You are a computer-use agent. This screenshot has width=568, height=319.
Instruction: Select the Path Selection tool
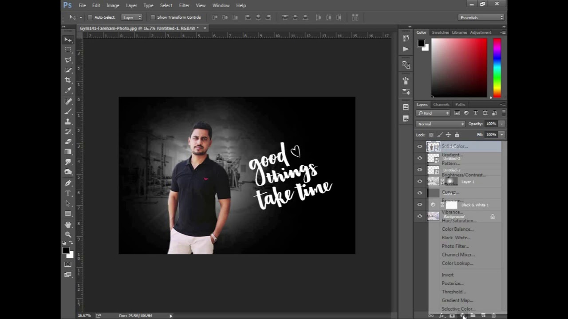tap(68, 203)
